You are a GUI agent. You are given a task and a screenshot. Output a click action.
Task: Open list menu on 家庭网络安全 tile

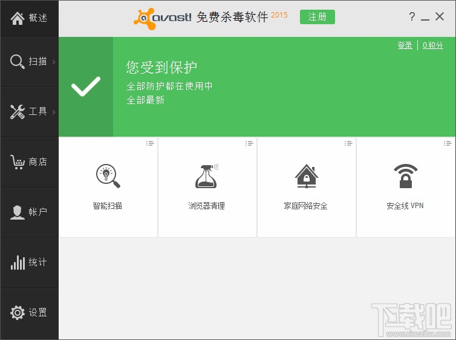(x=348, y=143)
